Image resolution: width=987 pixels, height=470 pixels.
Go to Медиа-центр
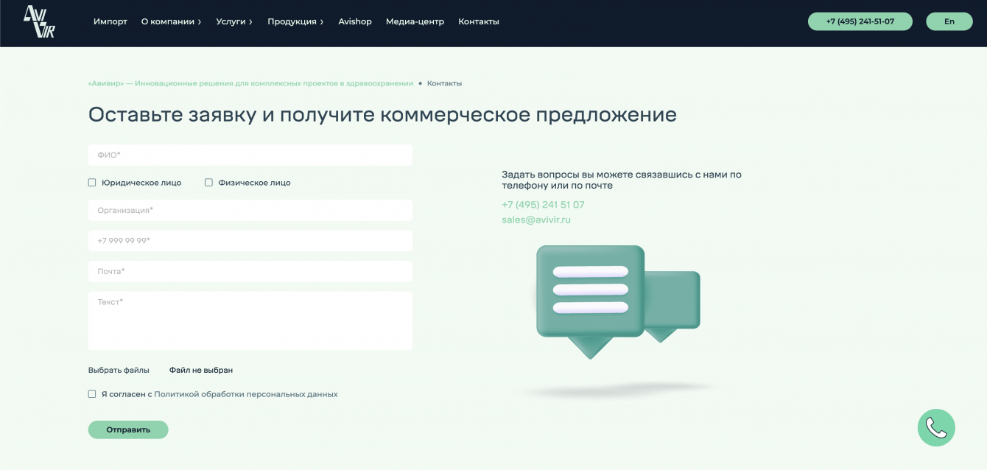(415, 21)
